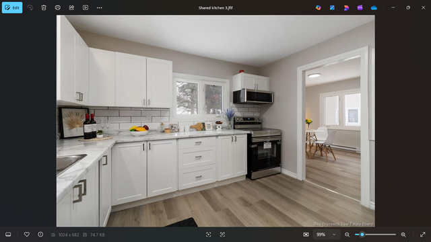Click the zoom slider handle

click(x=362, y=235)
